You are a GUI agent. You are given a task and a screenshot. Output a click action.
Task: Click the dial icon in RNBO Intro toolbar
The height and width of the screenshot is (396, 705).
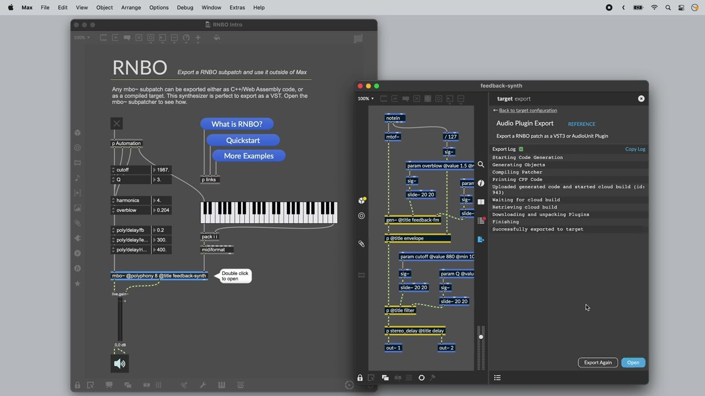coord(186,38)
